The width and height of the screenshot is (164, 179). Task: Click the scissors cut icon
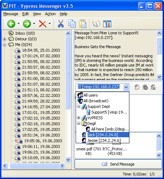[61, 24]
